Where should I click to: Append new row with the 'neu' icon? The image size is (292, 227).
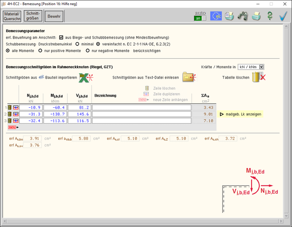13,127
